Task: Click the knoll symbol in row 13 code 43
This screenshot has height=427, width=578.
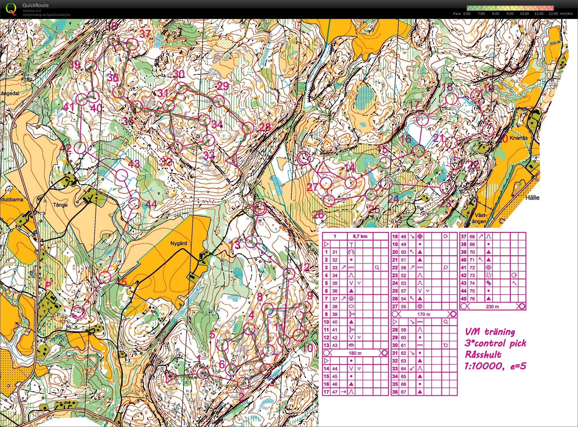Action: [x=351, y=345]
